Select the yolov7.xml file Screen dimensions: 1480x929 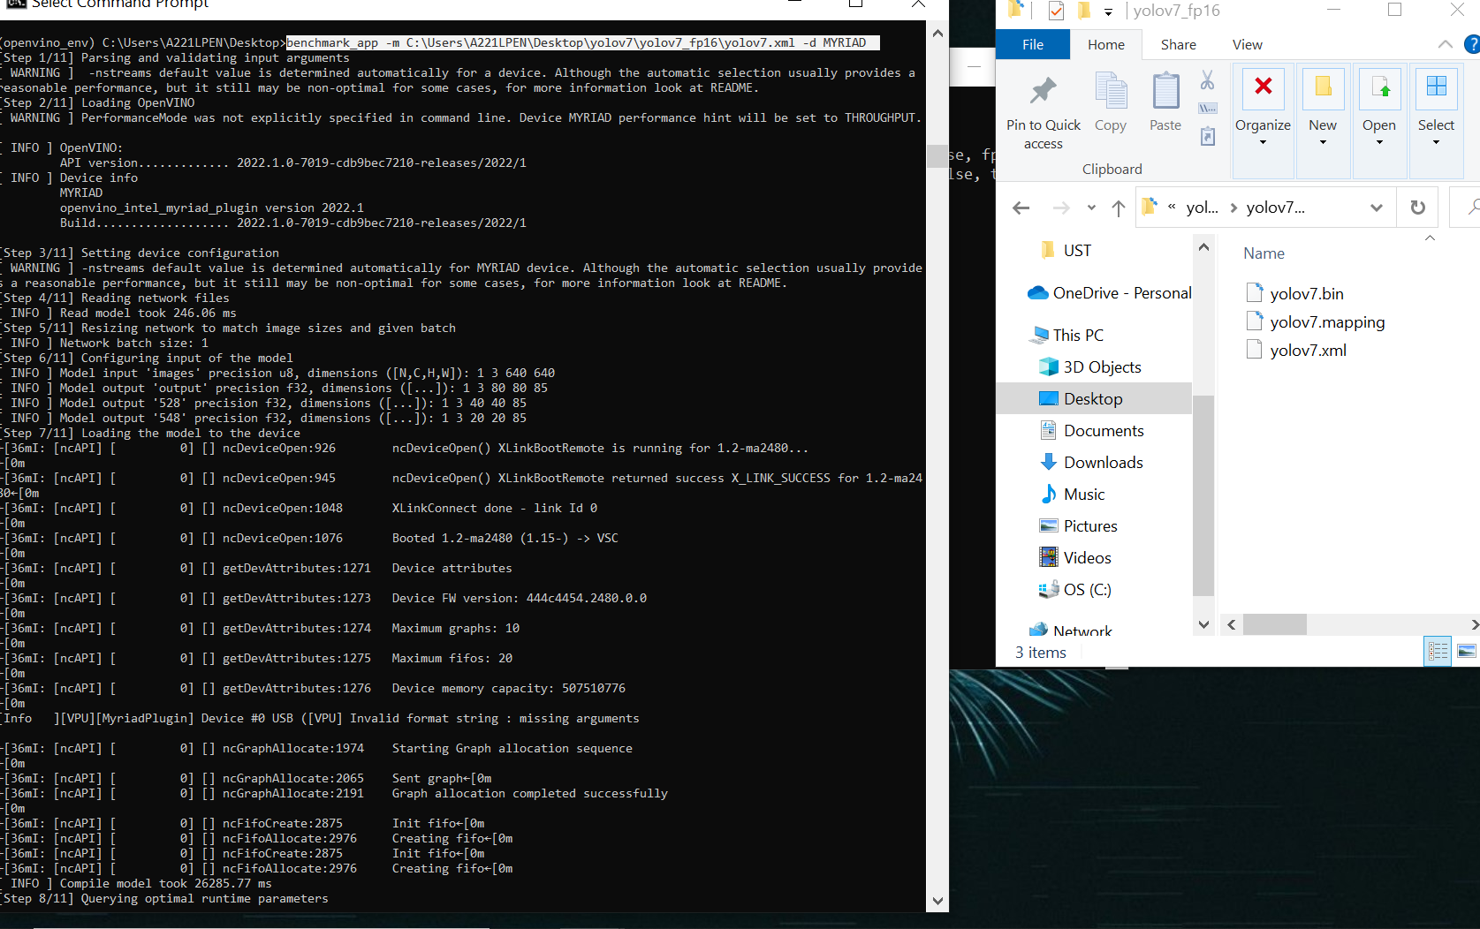[1308, 350]
